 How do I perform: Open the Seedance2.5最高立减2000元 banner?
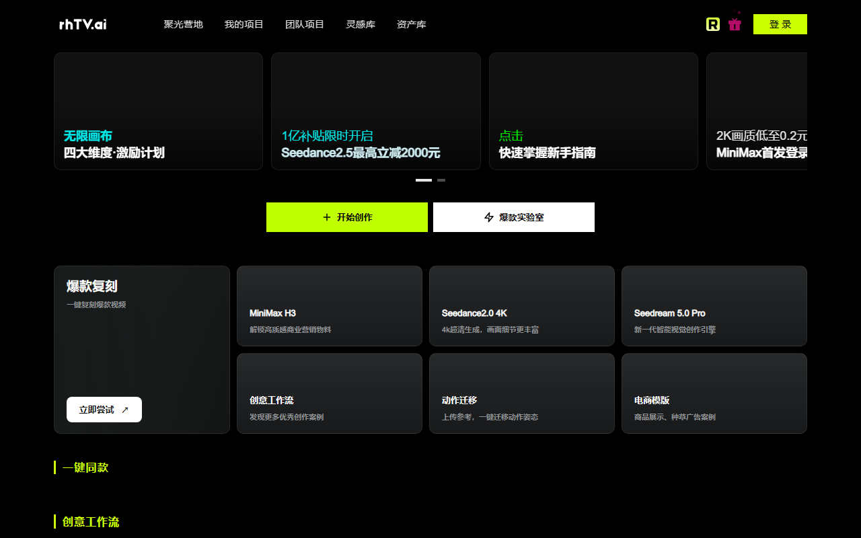point(376,111)
